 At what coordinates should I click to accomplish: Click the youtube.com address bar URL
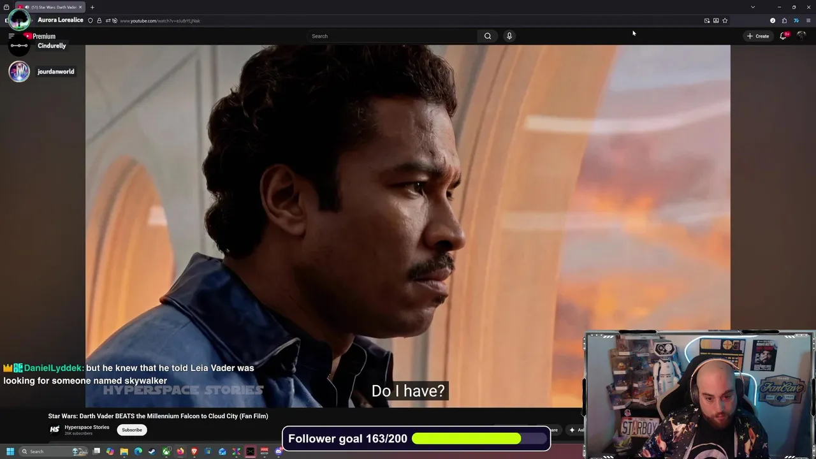pos(160,20)
